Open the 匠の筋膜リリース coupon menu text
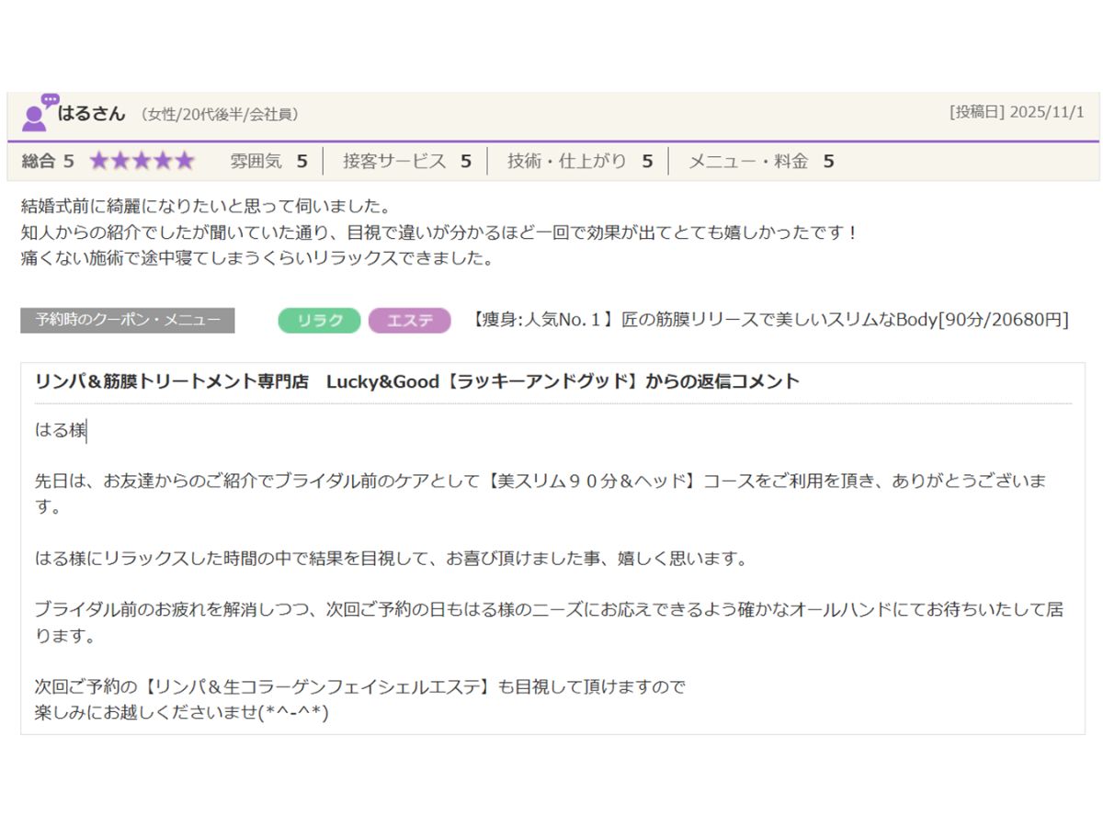This screenshot has width=1103, height=827. (768, 320)
